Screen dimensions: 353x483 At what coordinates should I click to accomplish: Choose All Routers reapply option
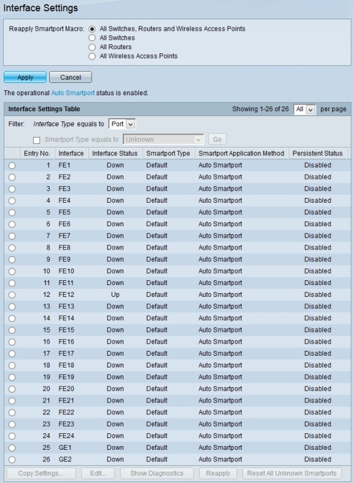click(x=92, y=47)
